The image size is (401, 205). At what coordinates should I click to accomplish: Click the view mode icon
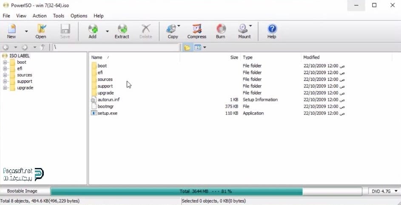pyautogui.click(x=198, y=48)
